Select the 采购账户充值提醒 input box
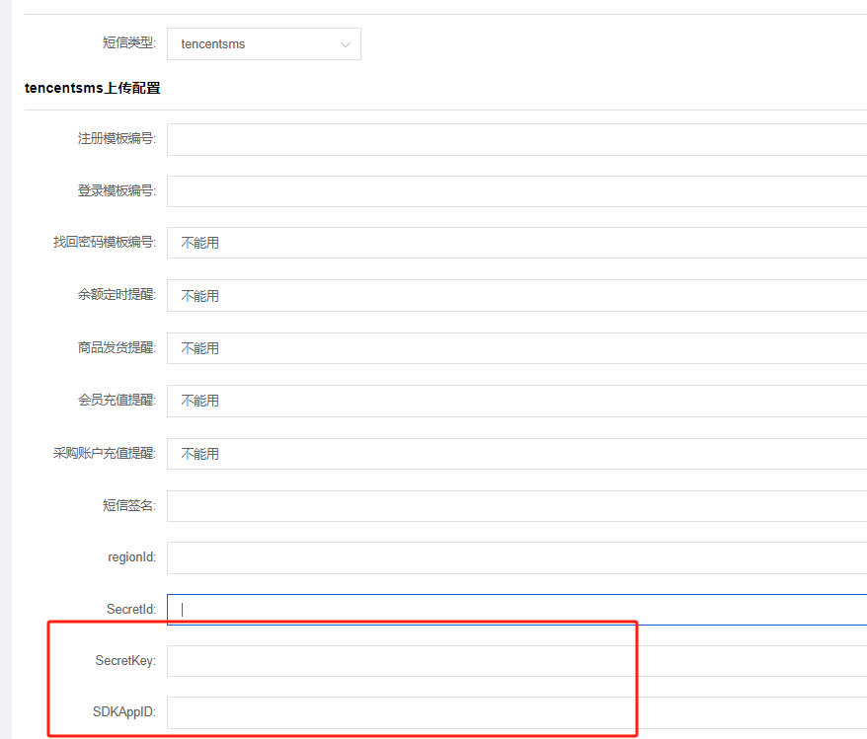 click(x=515, y=454)
